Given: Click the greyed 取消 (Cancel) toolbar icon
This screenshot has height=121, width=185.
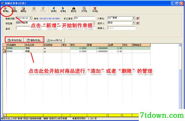Looking at the screenshot, I should point(43,10).
